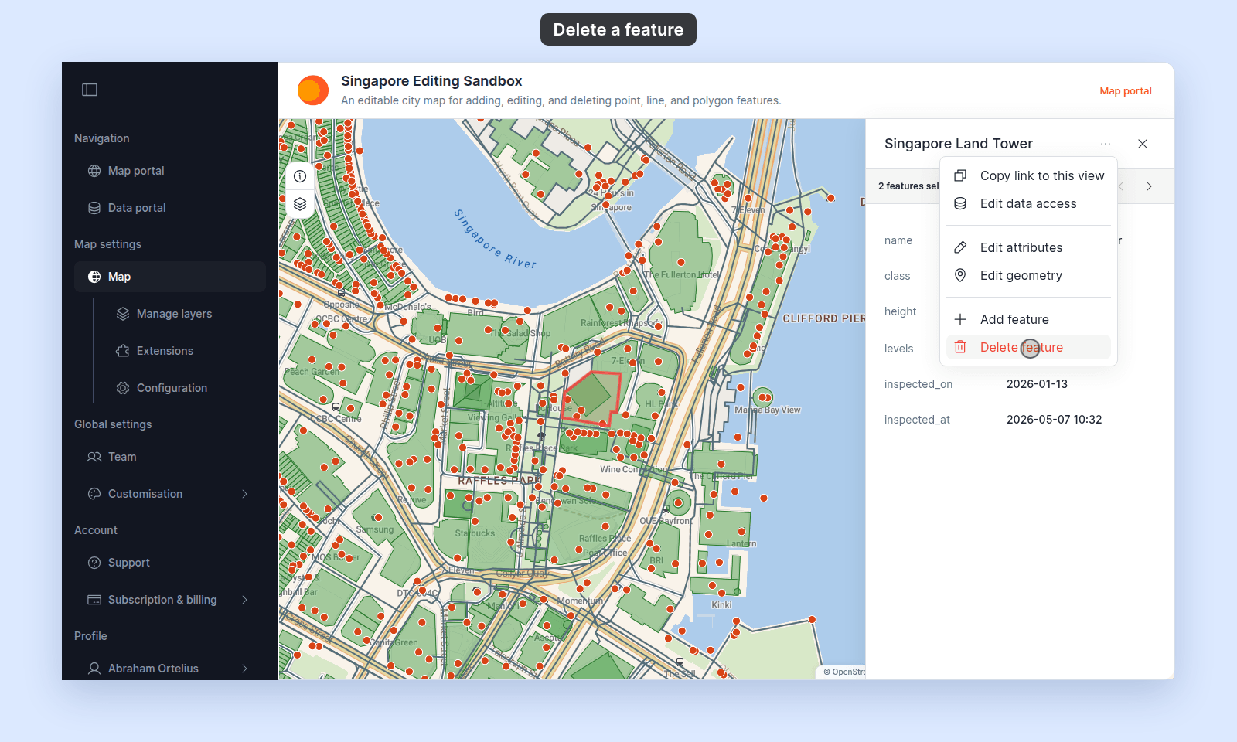Click the inspected_at value 2026-05-07 10:32

[1054, 420]
